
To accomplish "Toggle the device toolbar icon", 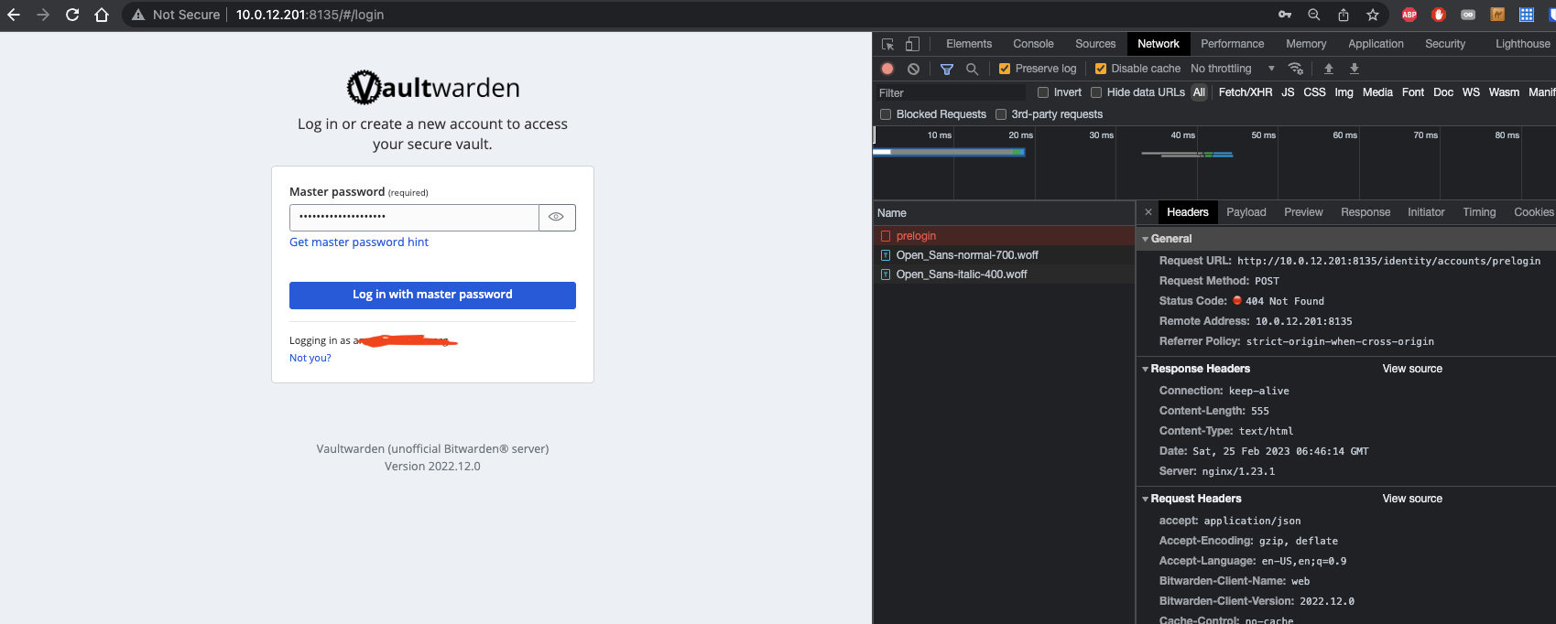I will [912, 44].
